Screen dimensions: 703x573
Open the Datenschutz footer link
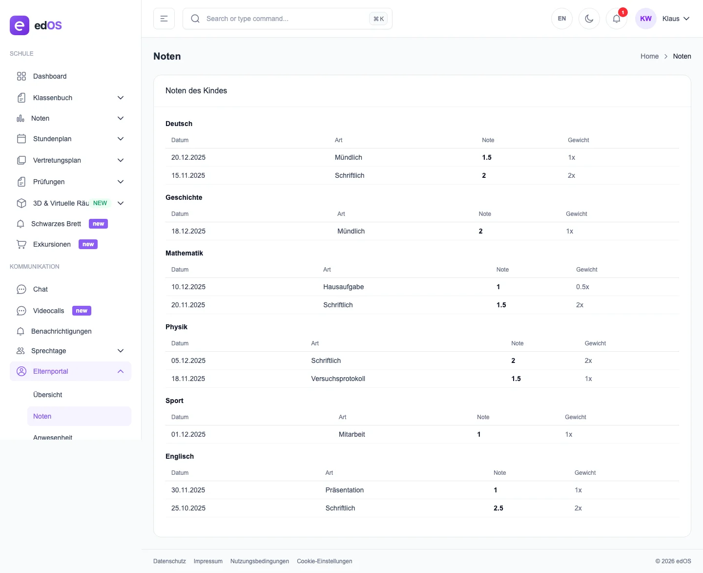click(169, 561)
